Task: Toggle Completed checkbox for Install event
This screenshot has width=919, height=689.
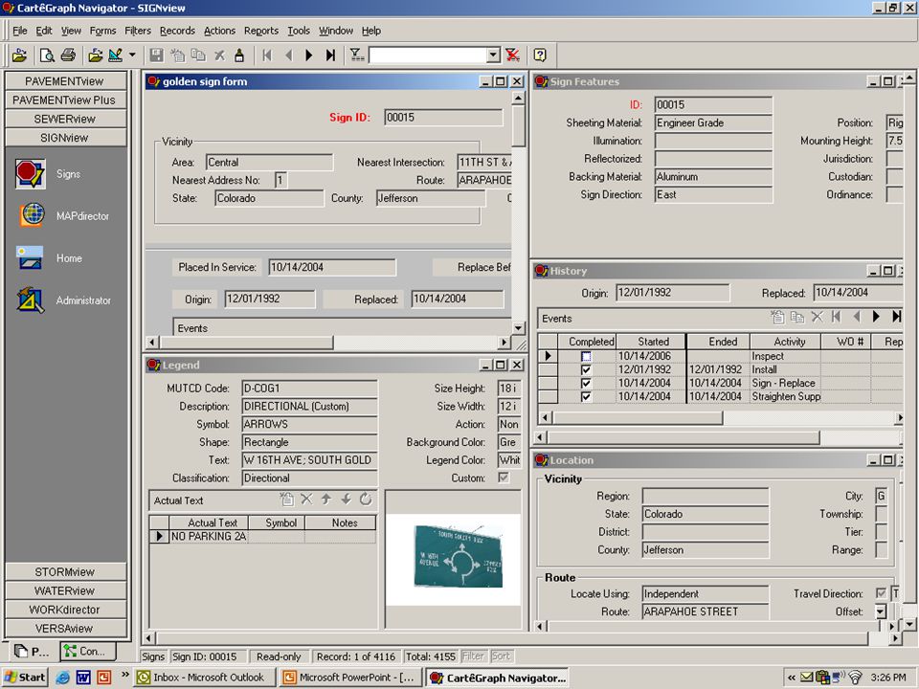Action: [586, 369]
